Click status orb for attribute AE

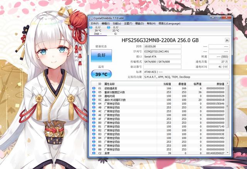(x=94, y=115)
